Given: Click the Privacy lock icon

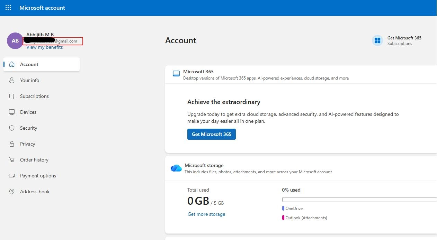Looking at the screenshot, I should (12, 144).
